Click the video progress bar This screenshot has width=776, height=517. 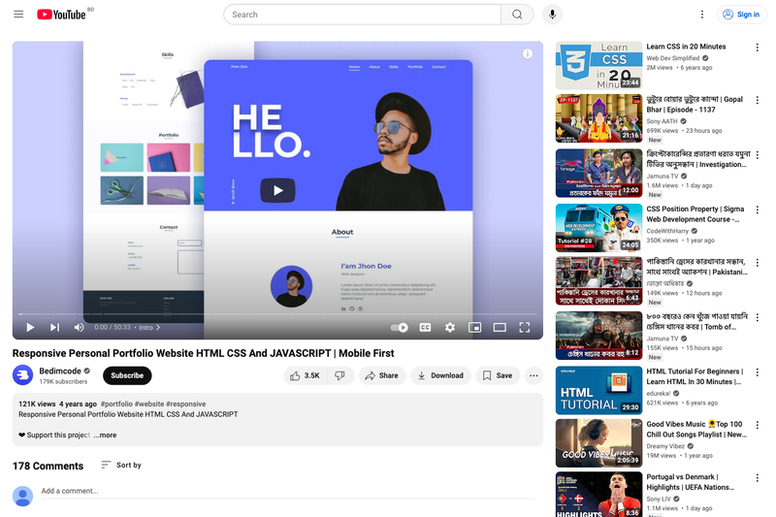pos(277,314)
